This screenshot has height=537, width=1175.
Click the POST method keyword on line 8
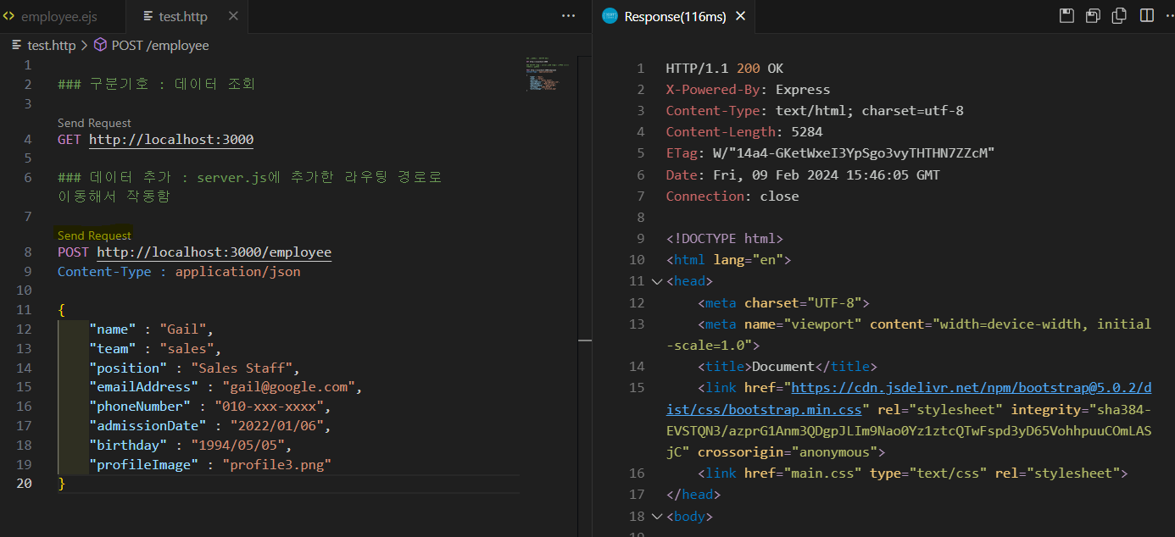tap(73, 252)
